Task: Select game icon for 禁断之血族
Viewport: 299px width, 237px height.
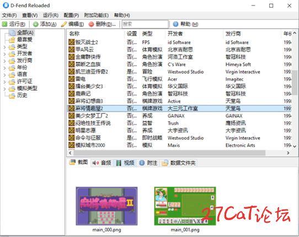Action: point(72,64)
